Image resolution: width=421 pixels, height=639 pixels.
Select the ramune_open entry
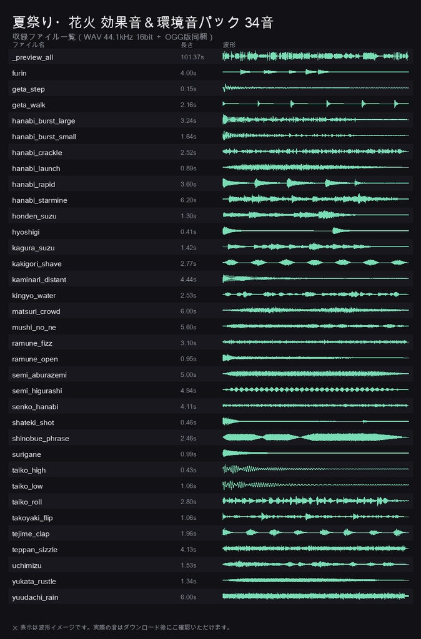pos(210,359)
